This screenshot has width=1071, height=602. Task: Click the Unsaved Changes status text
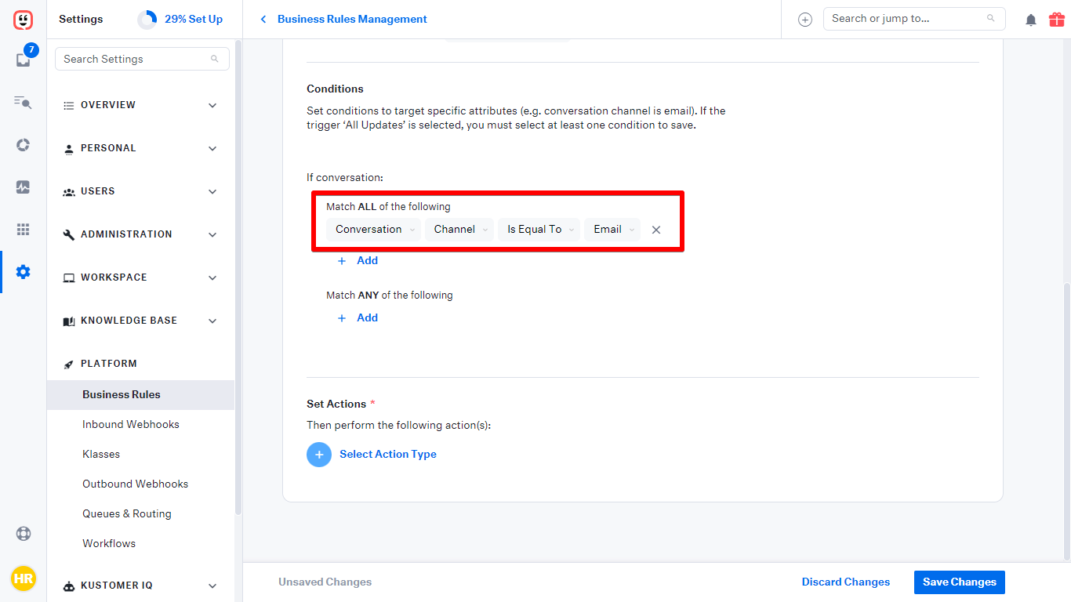(325, 582)
